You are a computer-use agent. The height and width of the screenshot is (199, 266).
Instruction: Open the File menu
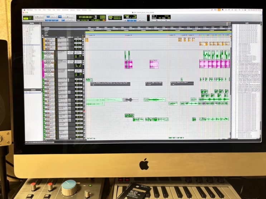[36, 10]
